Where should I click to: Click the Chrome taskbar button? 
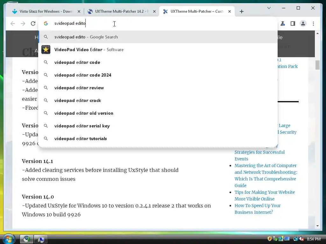(26, 239)
